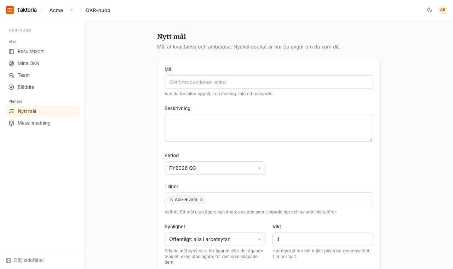Open the Synlighet visibility dropdown
This screenshot has height=269, width=453.
[215, 239]
